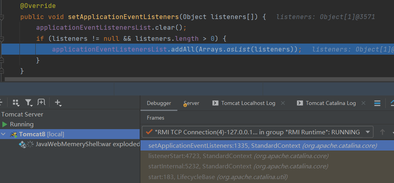Click the green Running status icon
394x183 pixels.
coord(4,124)
